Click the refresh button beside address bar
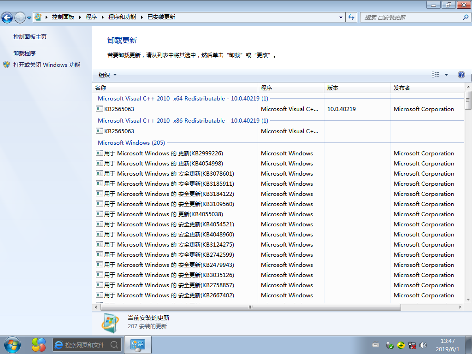The height and width of the screenshot is (354, 472). (x=351, y=17)
